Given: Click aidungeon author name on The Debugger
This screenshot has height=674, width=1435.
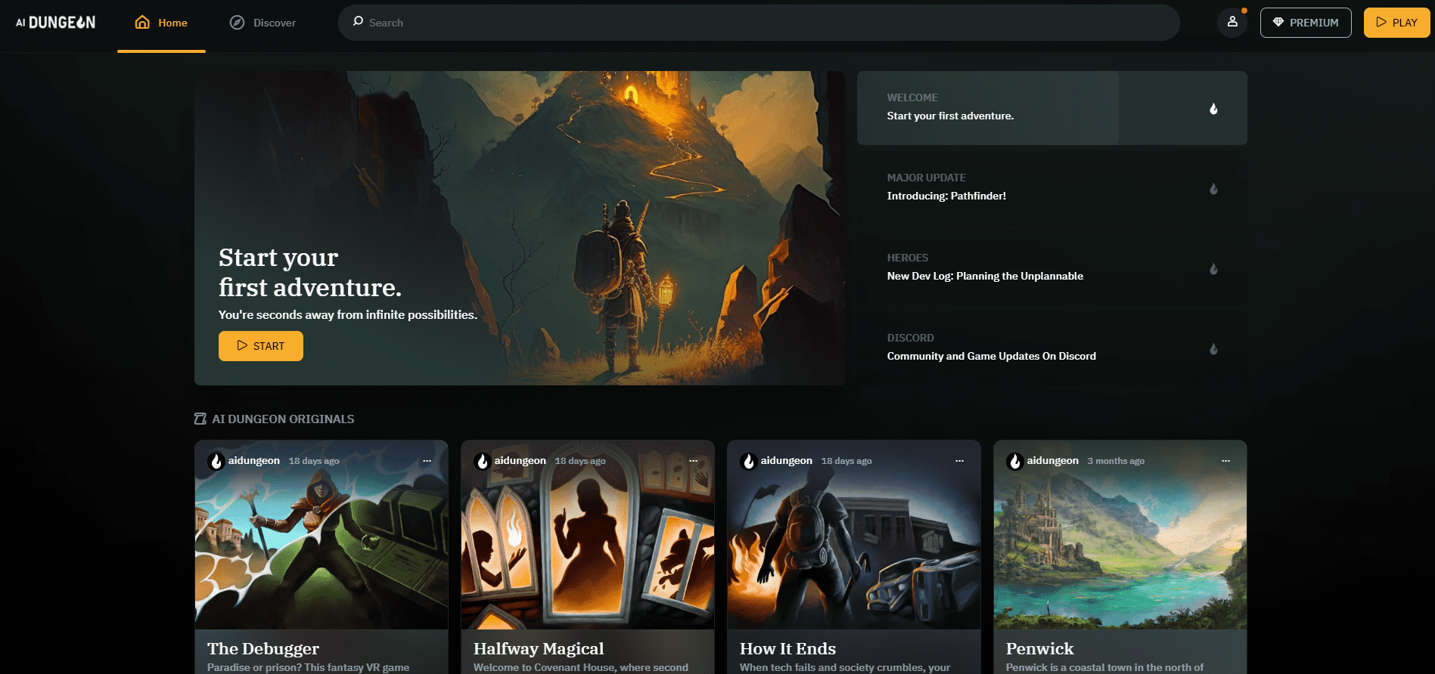Looking at the screenshot, I should pos(254,460).
